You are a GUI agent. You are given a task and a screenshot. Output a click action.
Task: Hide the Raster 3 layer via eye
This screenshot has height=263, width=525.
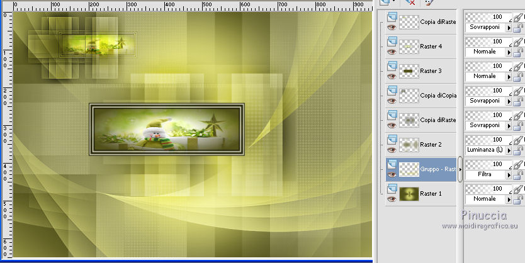[392, 76]
